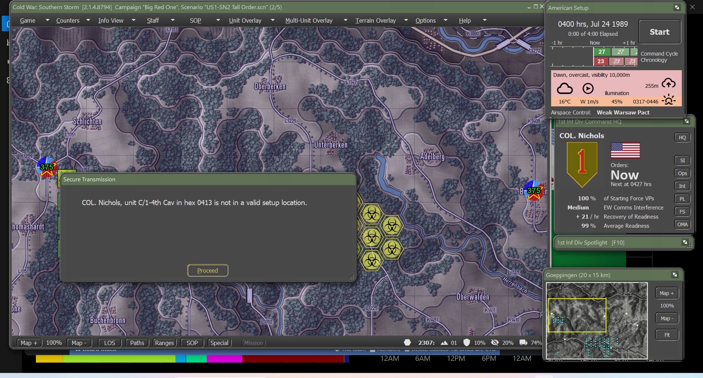Expand the Unit Overlay dropdown arrow
This screenshot has height=378, width=703.
[x=272, y=20]
